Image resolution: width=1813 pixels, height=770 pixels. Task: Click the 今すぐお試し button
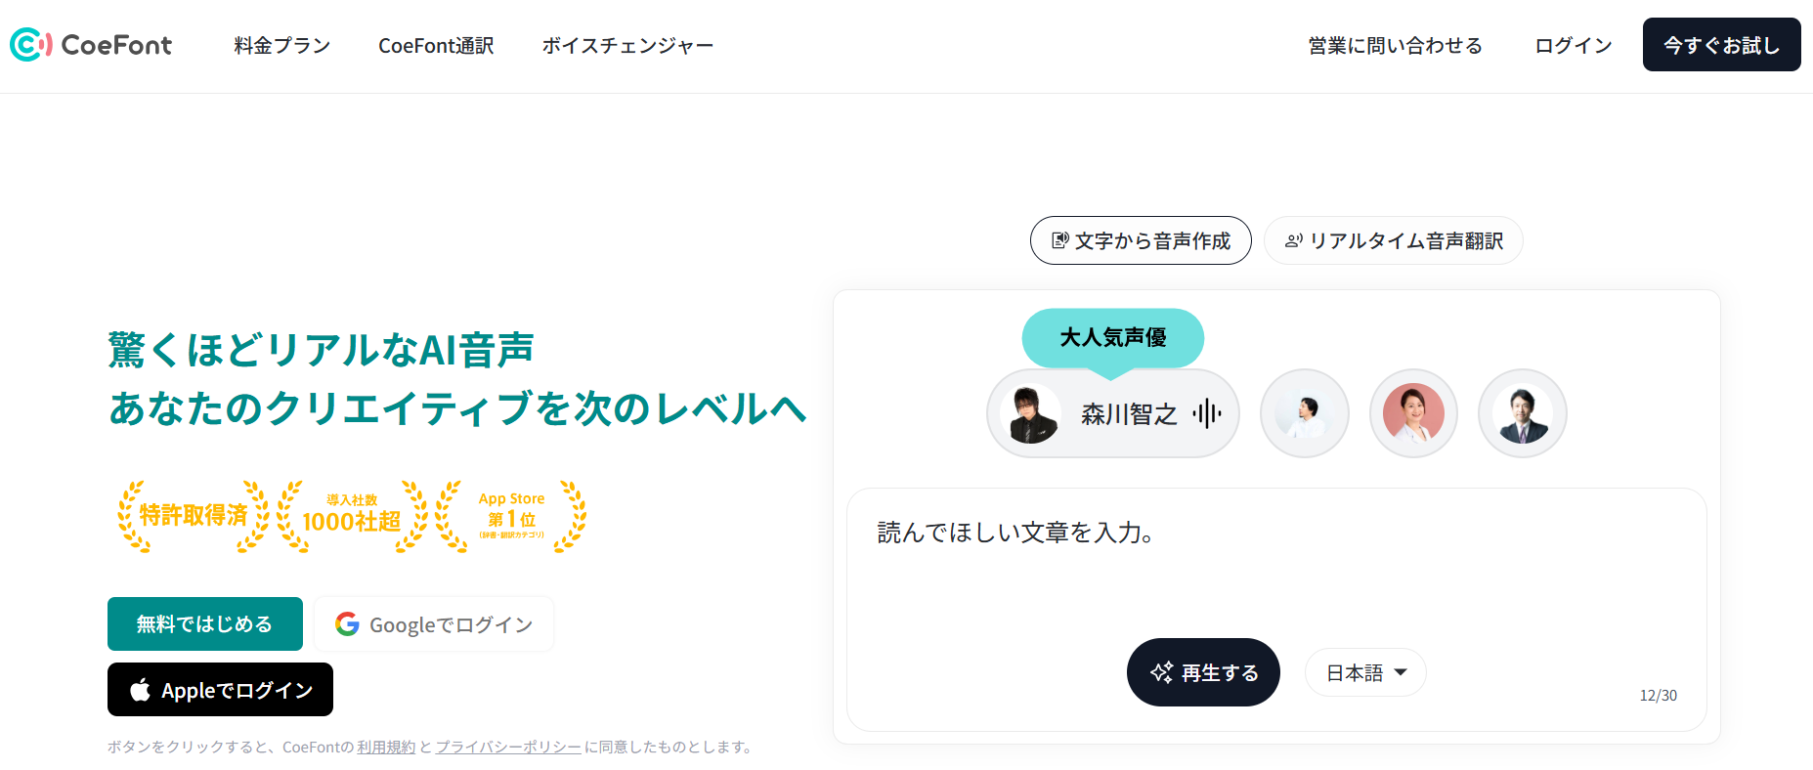pos(1721,44)
